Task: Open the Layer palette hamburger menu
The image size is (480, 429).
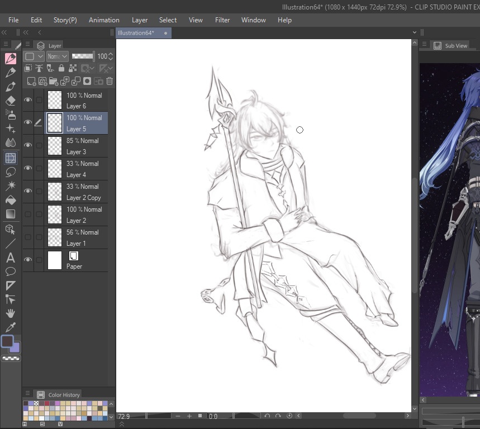Action: coord(27,44)
